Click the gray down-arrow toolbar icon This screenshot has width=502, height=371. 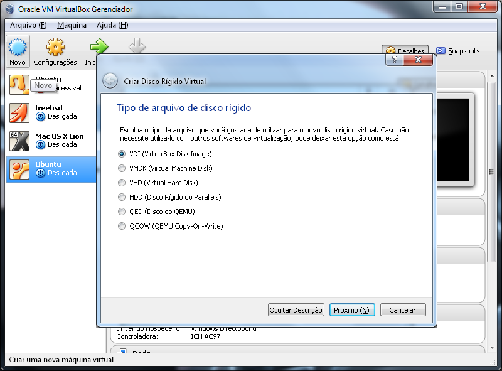[x=137, y=46]
